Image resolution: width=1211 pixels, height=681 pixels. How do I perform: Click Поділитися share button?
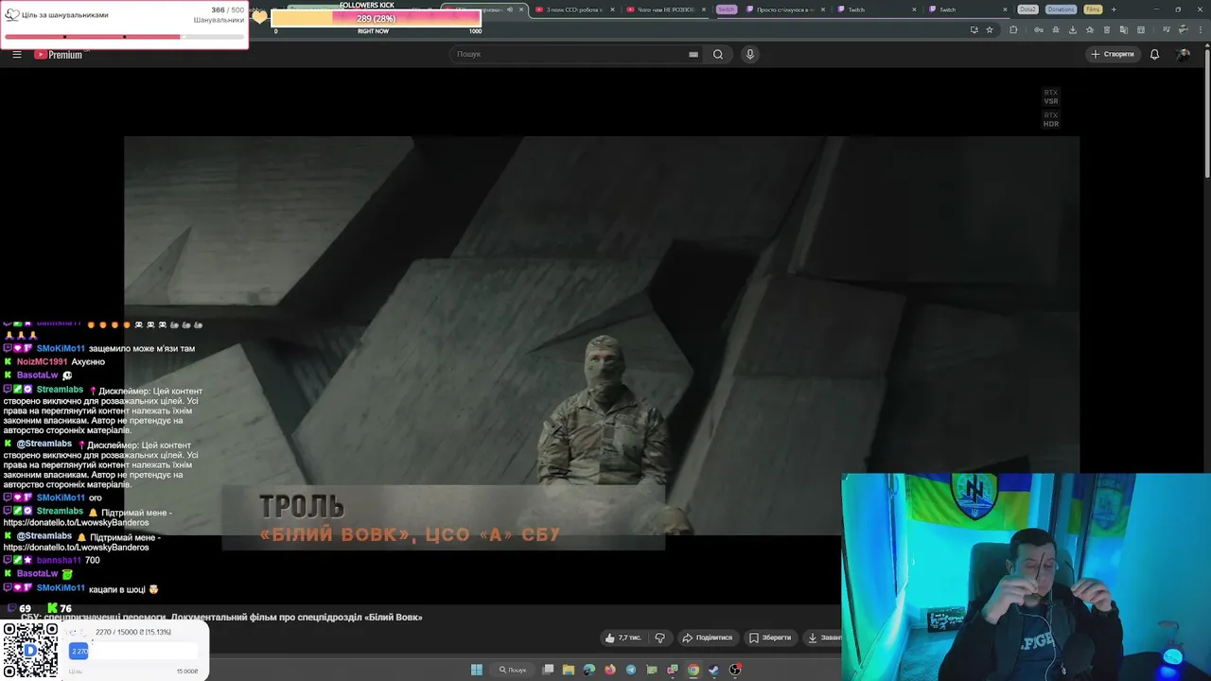pyautogui.click(x=708, y=637)
